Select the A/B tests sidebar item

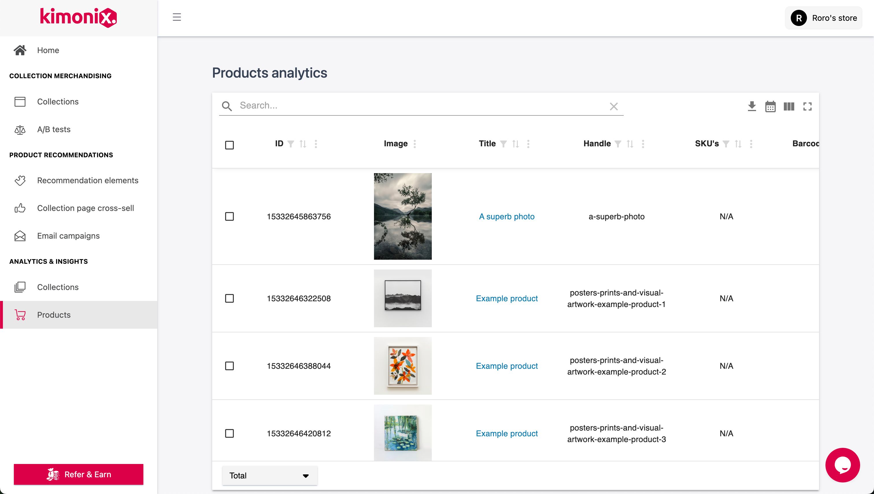click(54, 129)
